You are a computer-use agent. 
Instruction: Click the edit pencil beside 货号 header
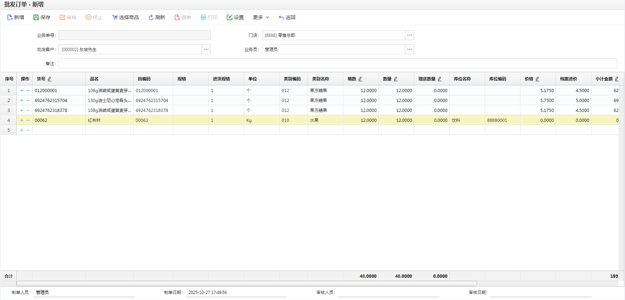50,79
